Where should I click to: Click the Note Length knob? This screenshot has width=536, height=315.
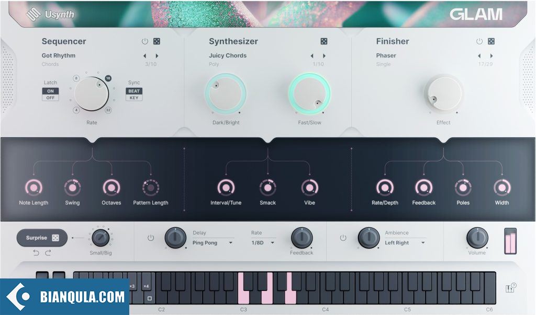coord(33,188)
